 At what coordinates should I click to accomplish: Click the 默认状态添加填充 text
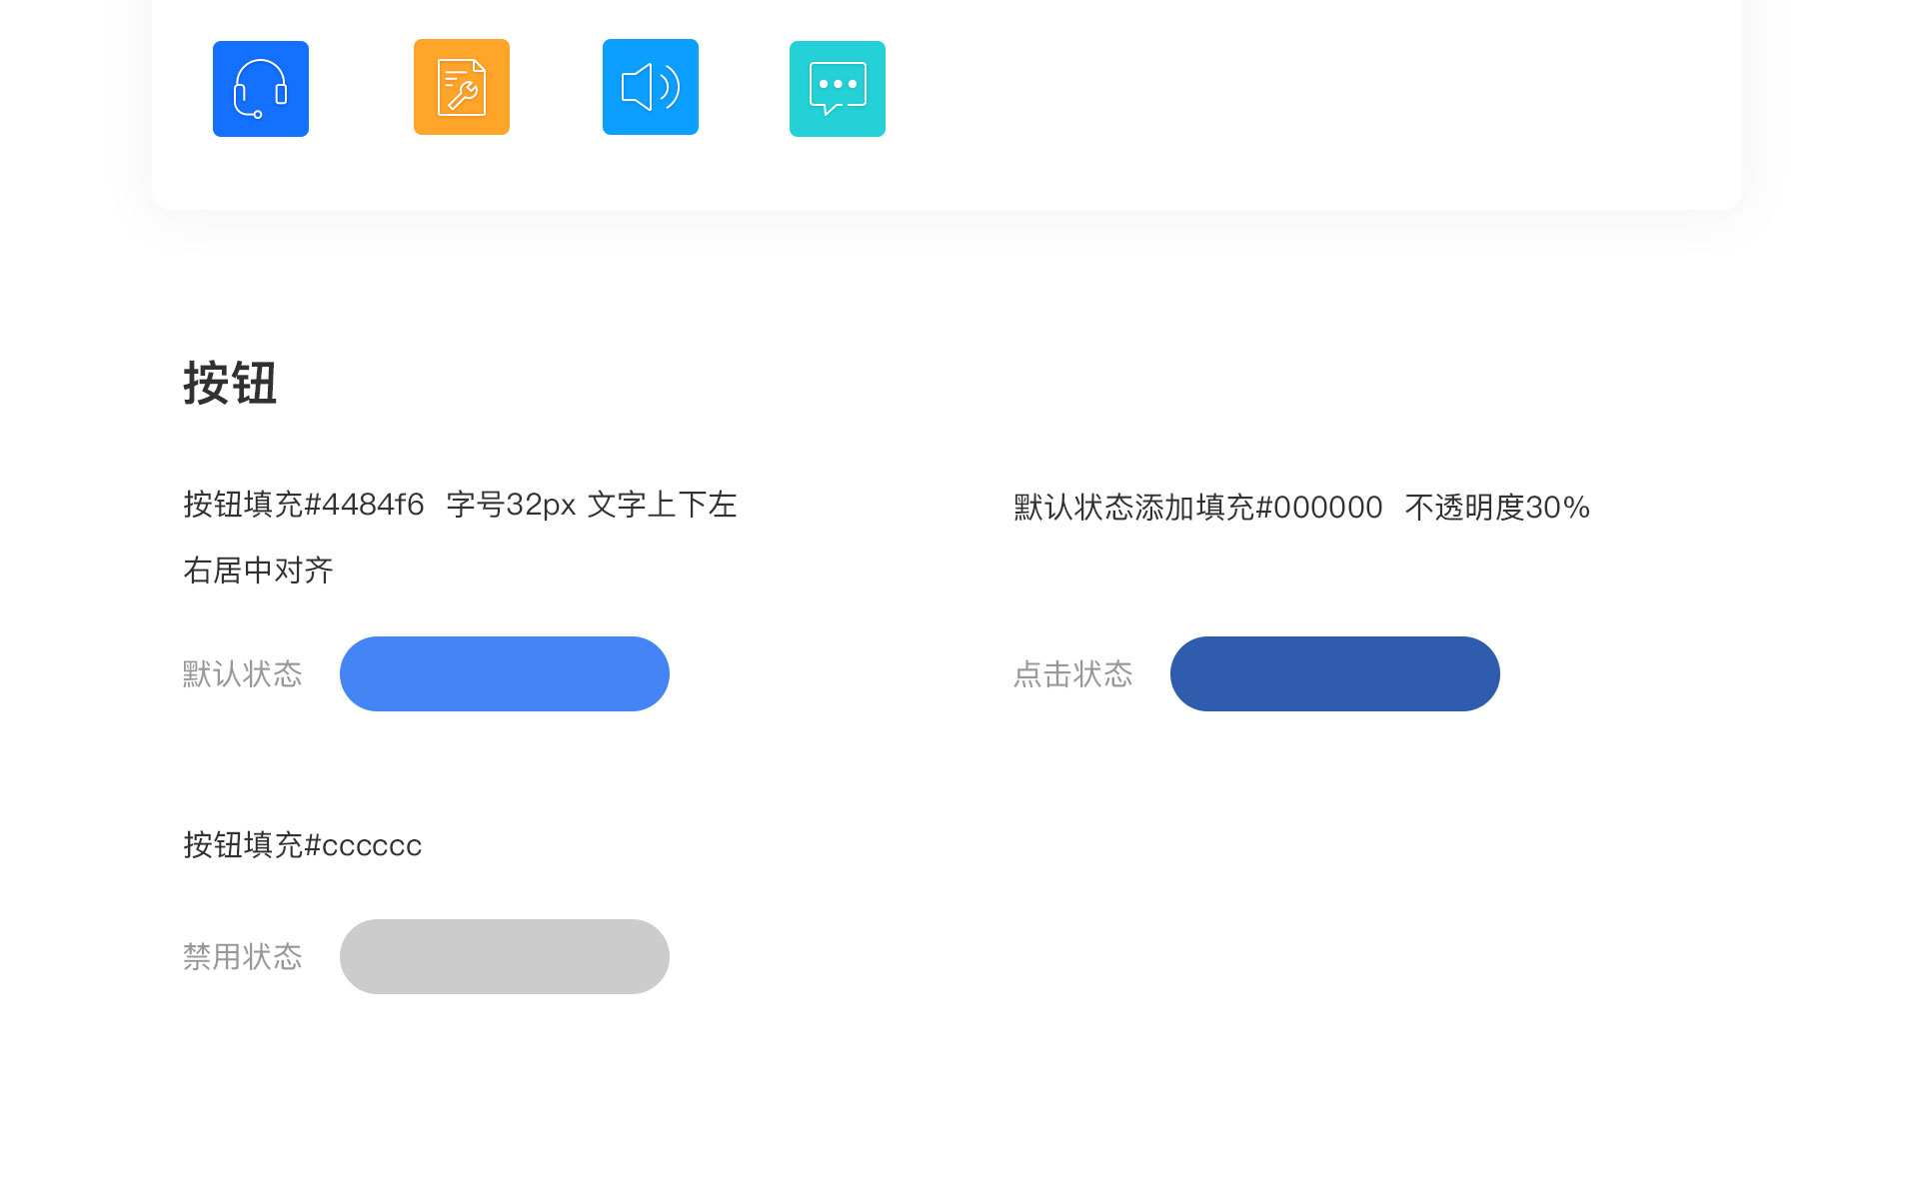click(1133, 508)
